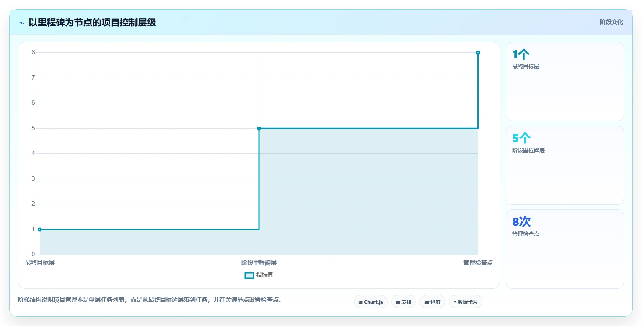Click the y-axis value 8
The width and height of the screenshot is (642, 326).
click(x=33, y=52)
